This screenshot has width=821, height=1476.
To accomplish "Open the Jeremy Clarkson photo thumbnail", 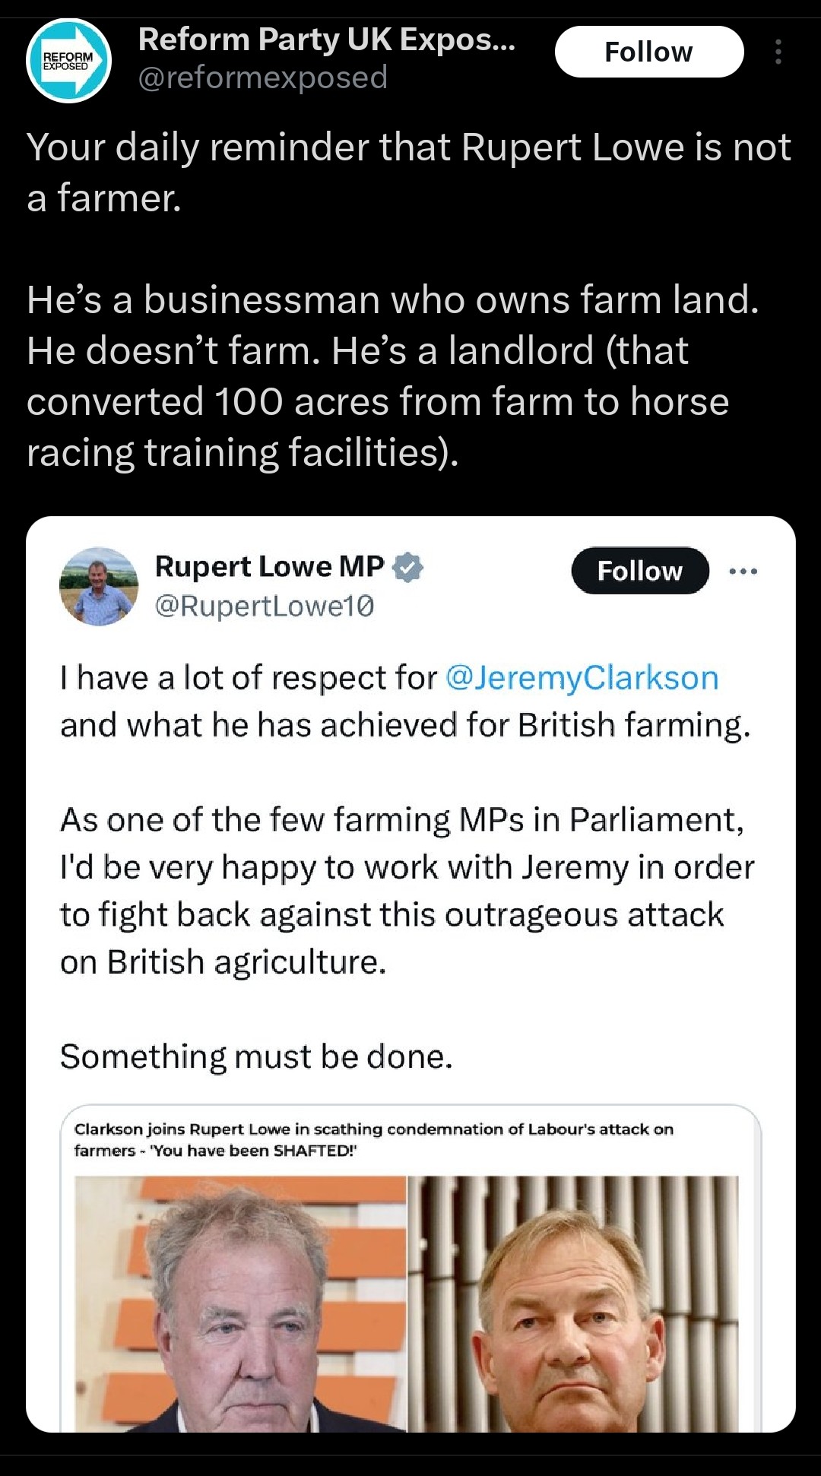I will coord(241,1303).
